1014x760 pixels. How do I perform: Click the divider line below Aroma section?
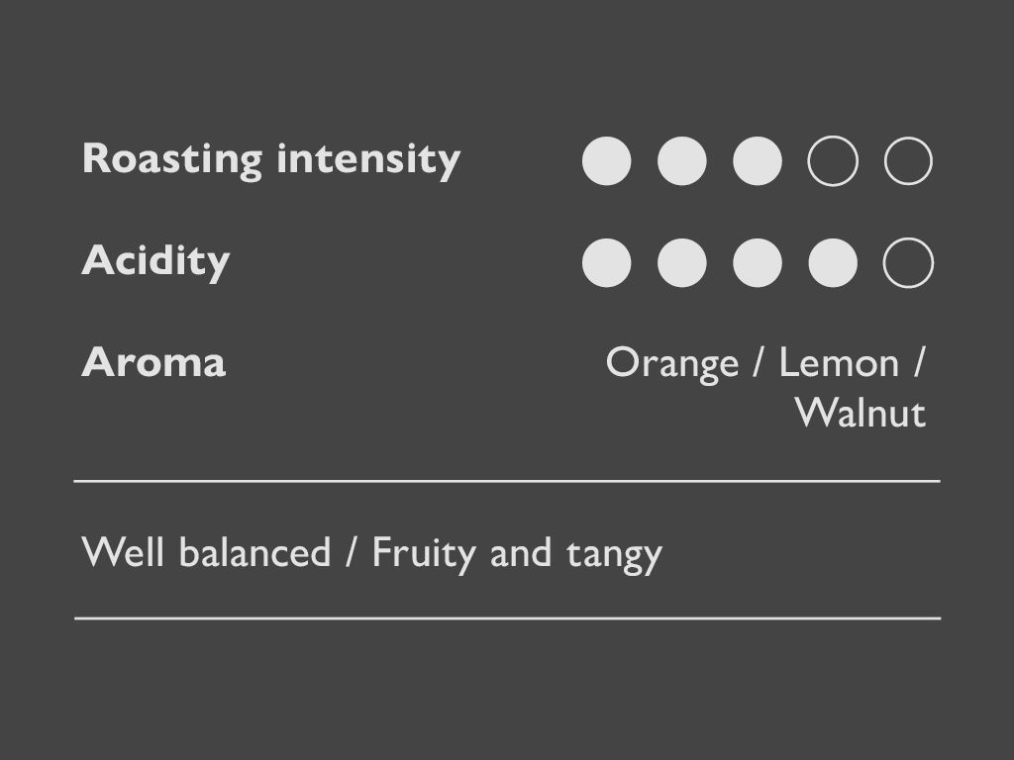click(507, 481)
